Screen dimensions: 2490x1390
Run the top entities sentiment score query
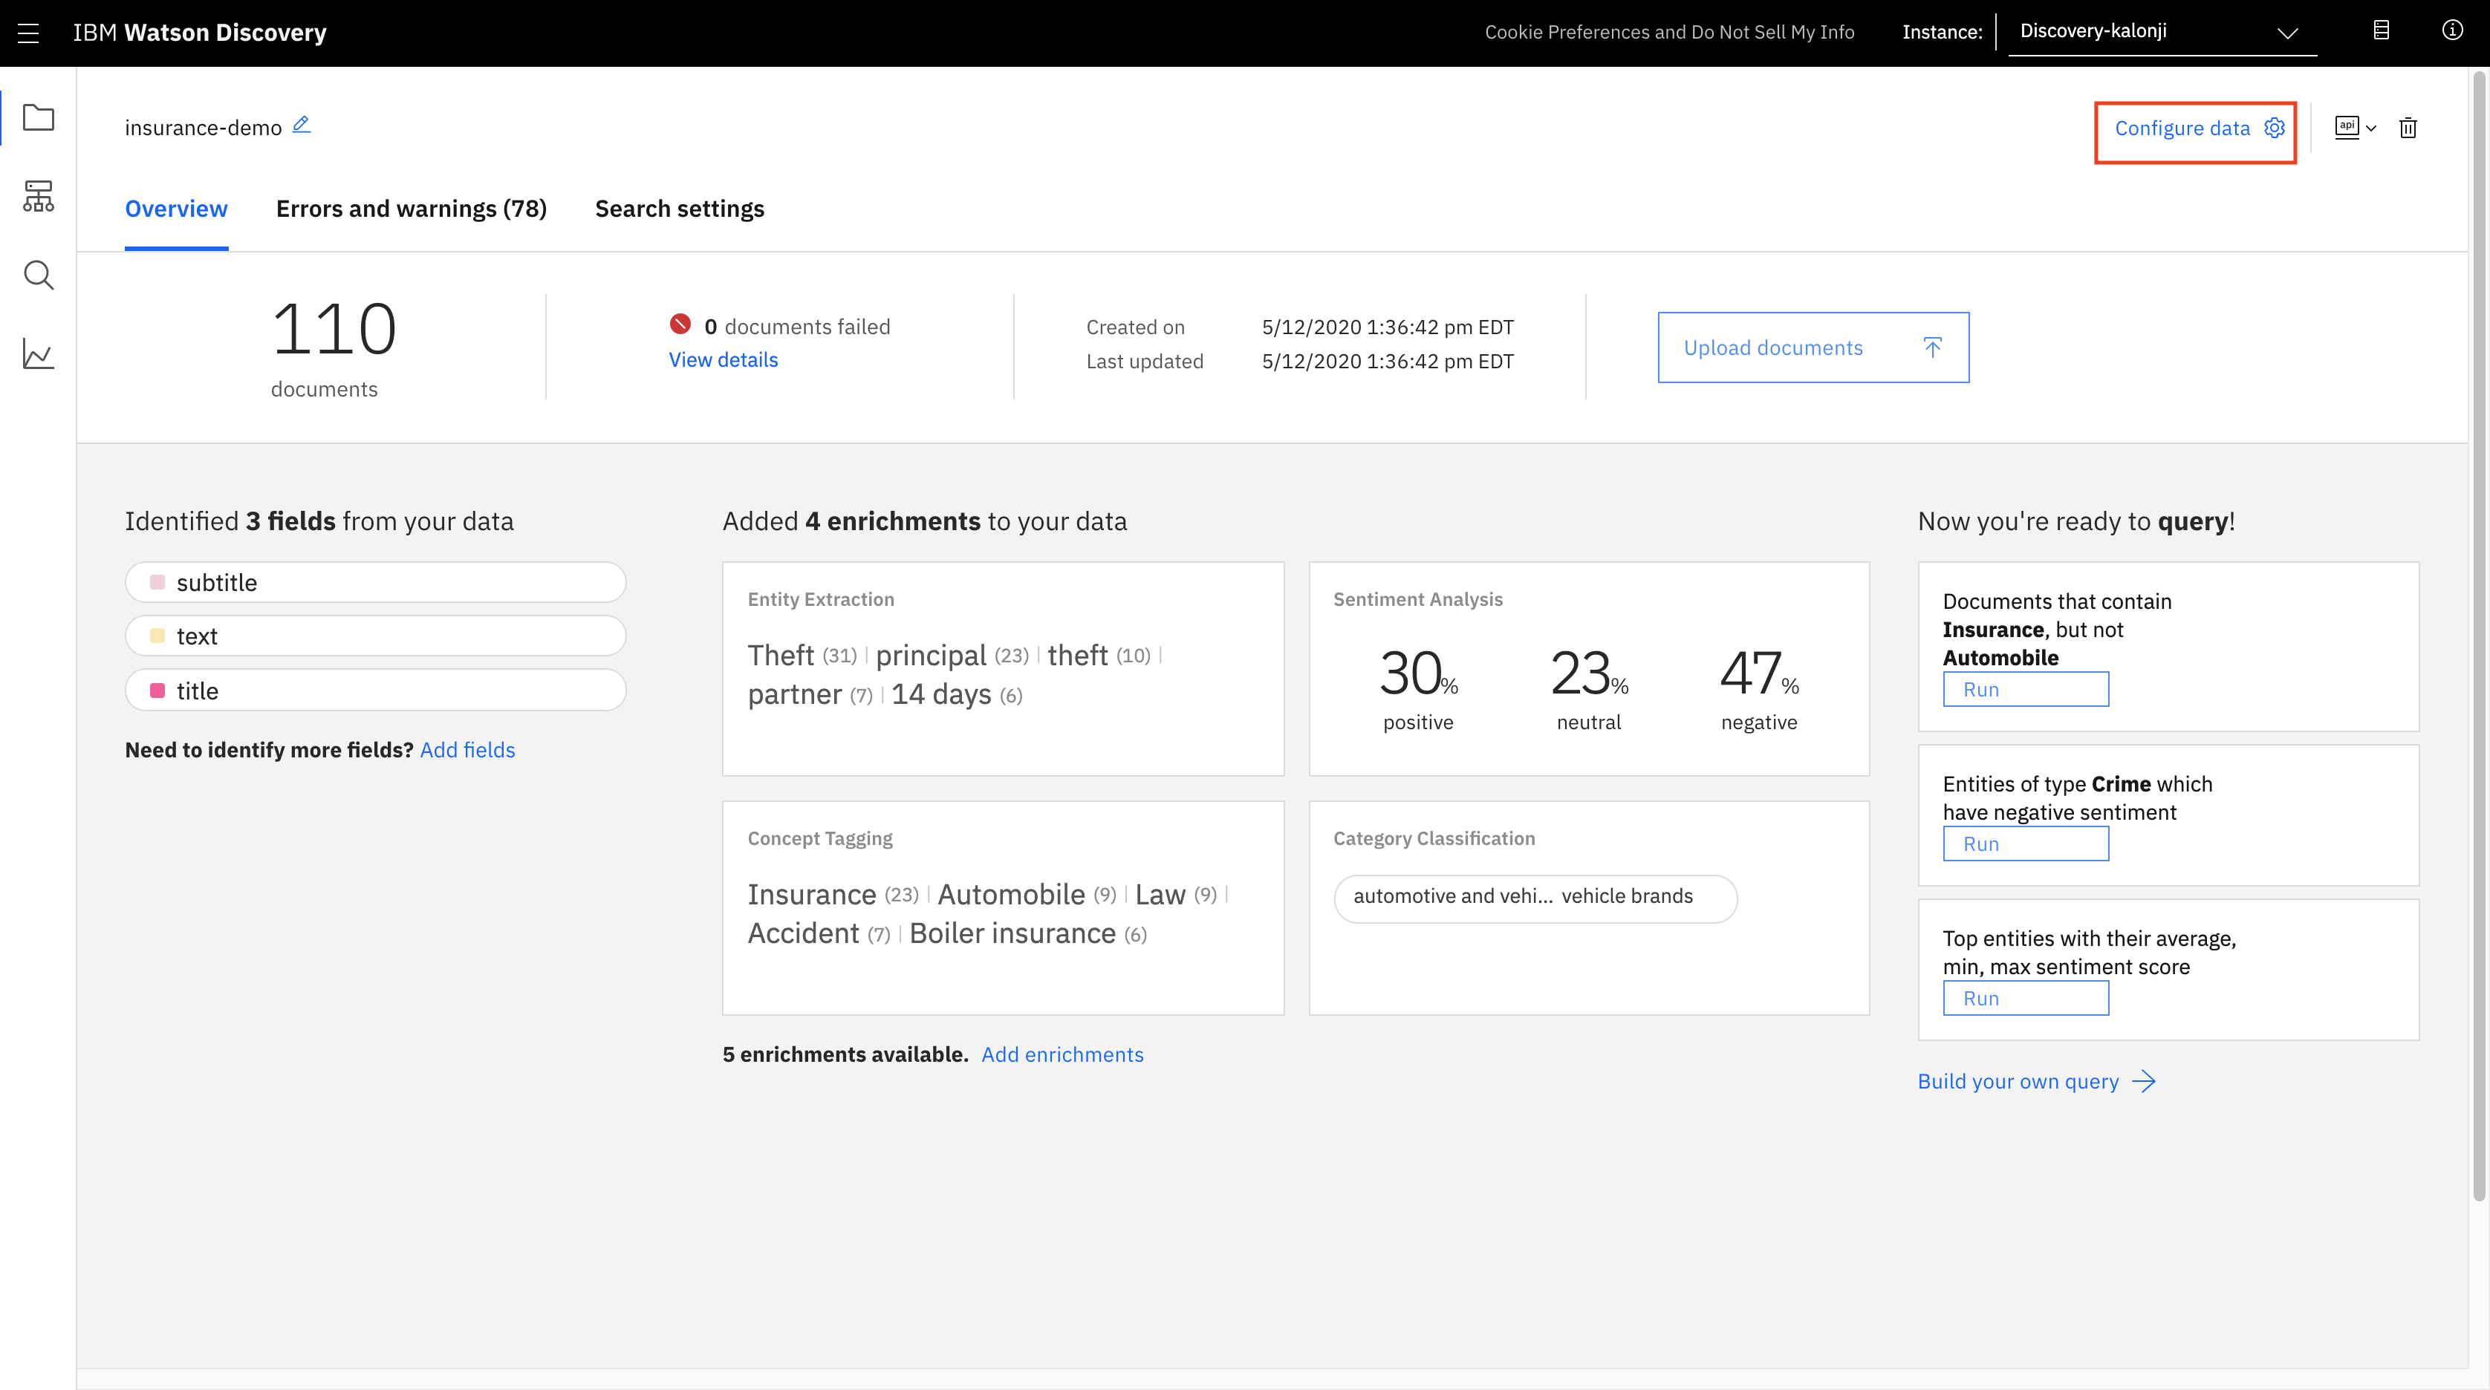click(x=2025, y=999)
